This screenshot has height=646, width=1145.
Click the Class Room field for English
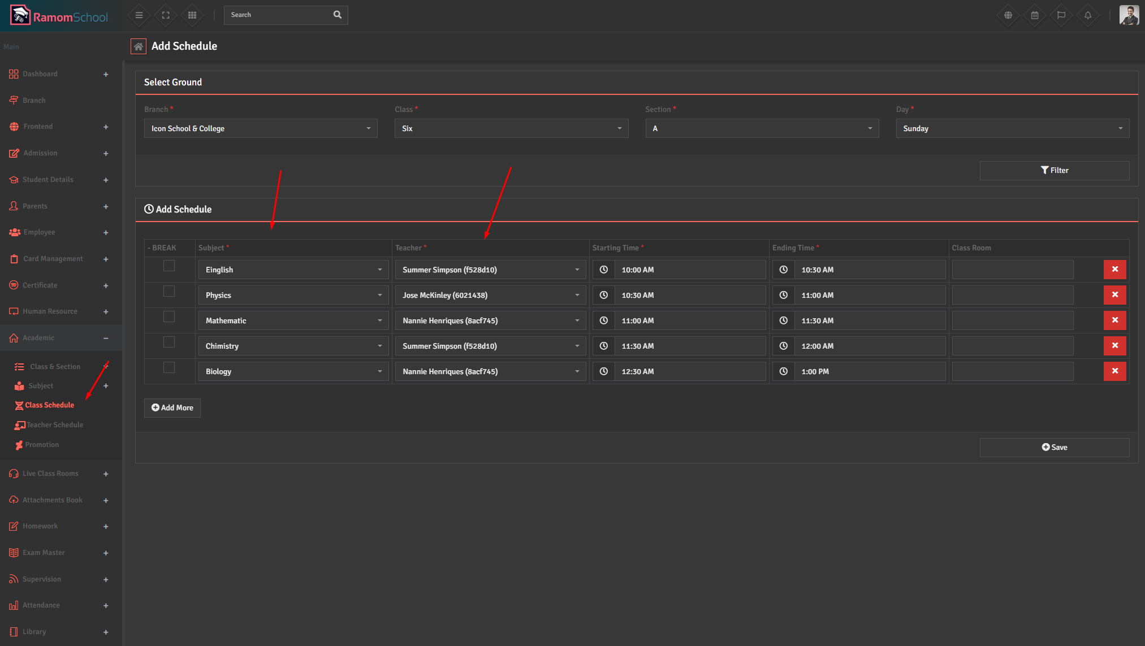1012,270
